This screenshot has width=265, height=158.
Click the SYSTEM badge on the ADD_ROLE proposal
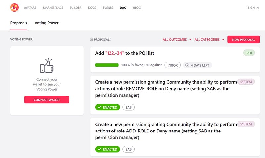pos(246,124)
